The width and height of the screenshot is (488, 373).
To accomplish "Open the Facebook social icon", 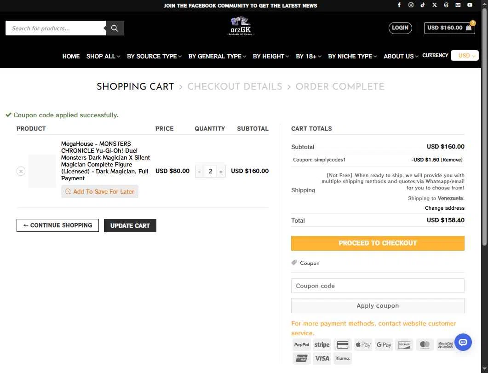I will point(399,5).
